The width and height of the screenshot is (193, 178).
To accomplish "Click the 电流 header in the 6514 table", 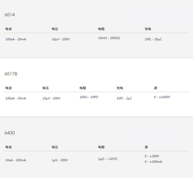I will 9,29.
